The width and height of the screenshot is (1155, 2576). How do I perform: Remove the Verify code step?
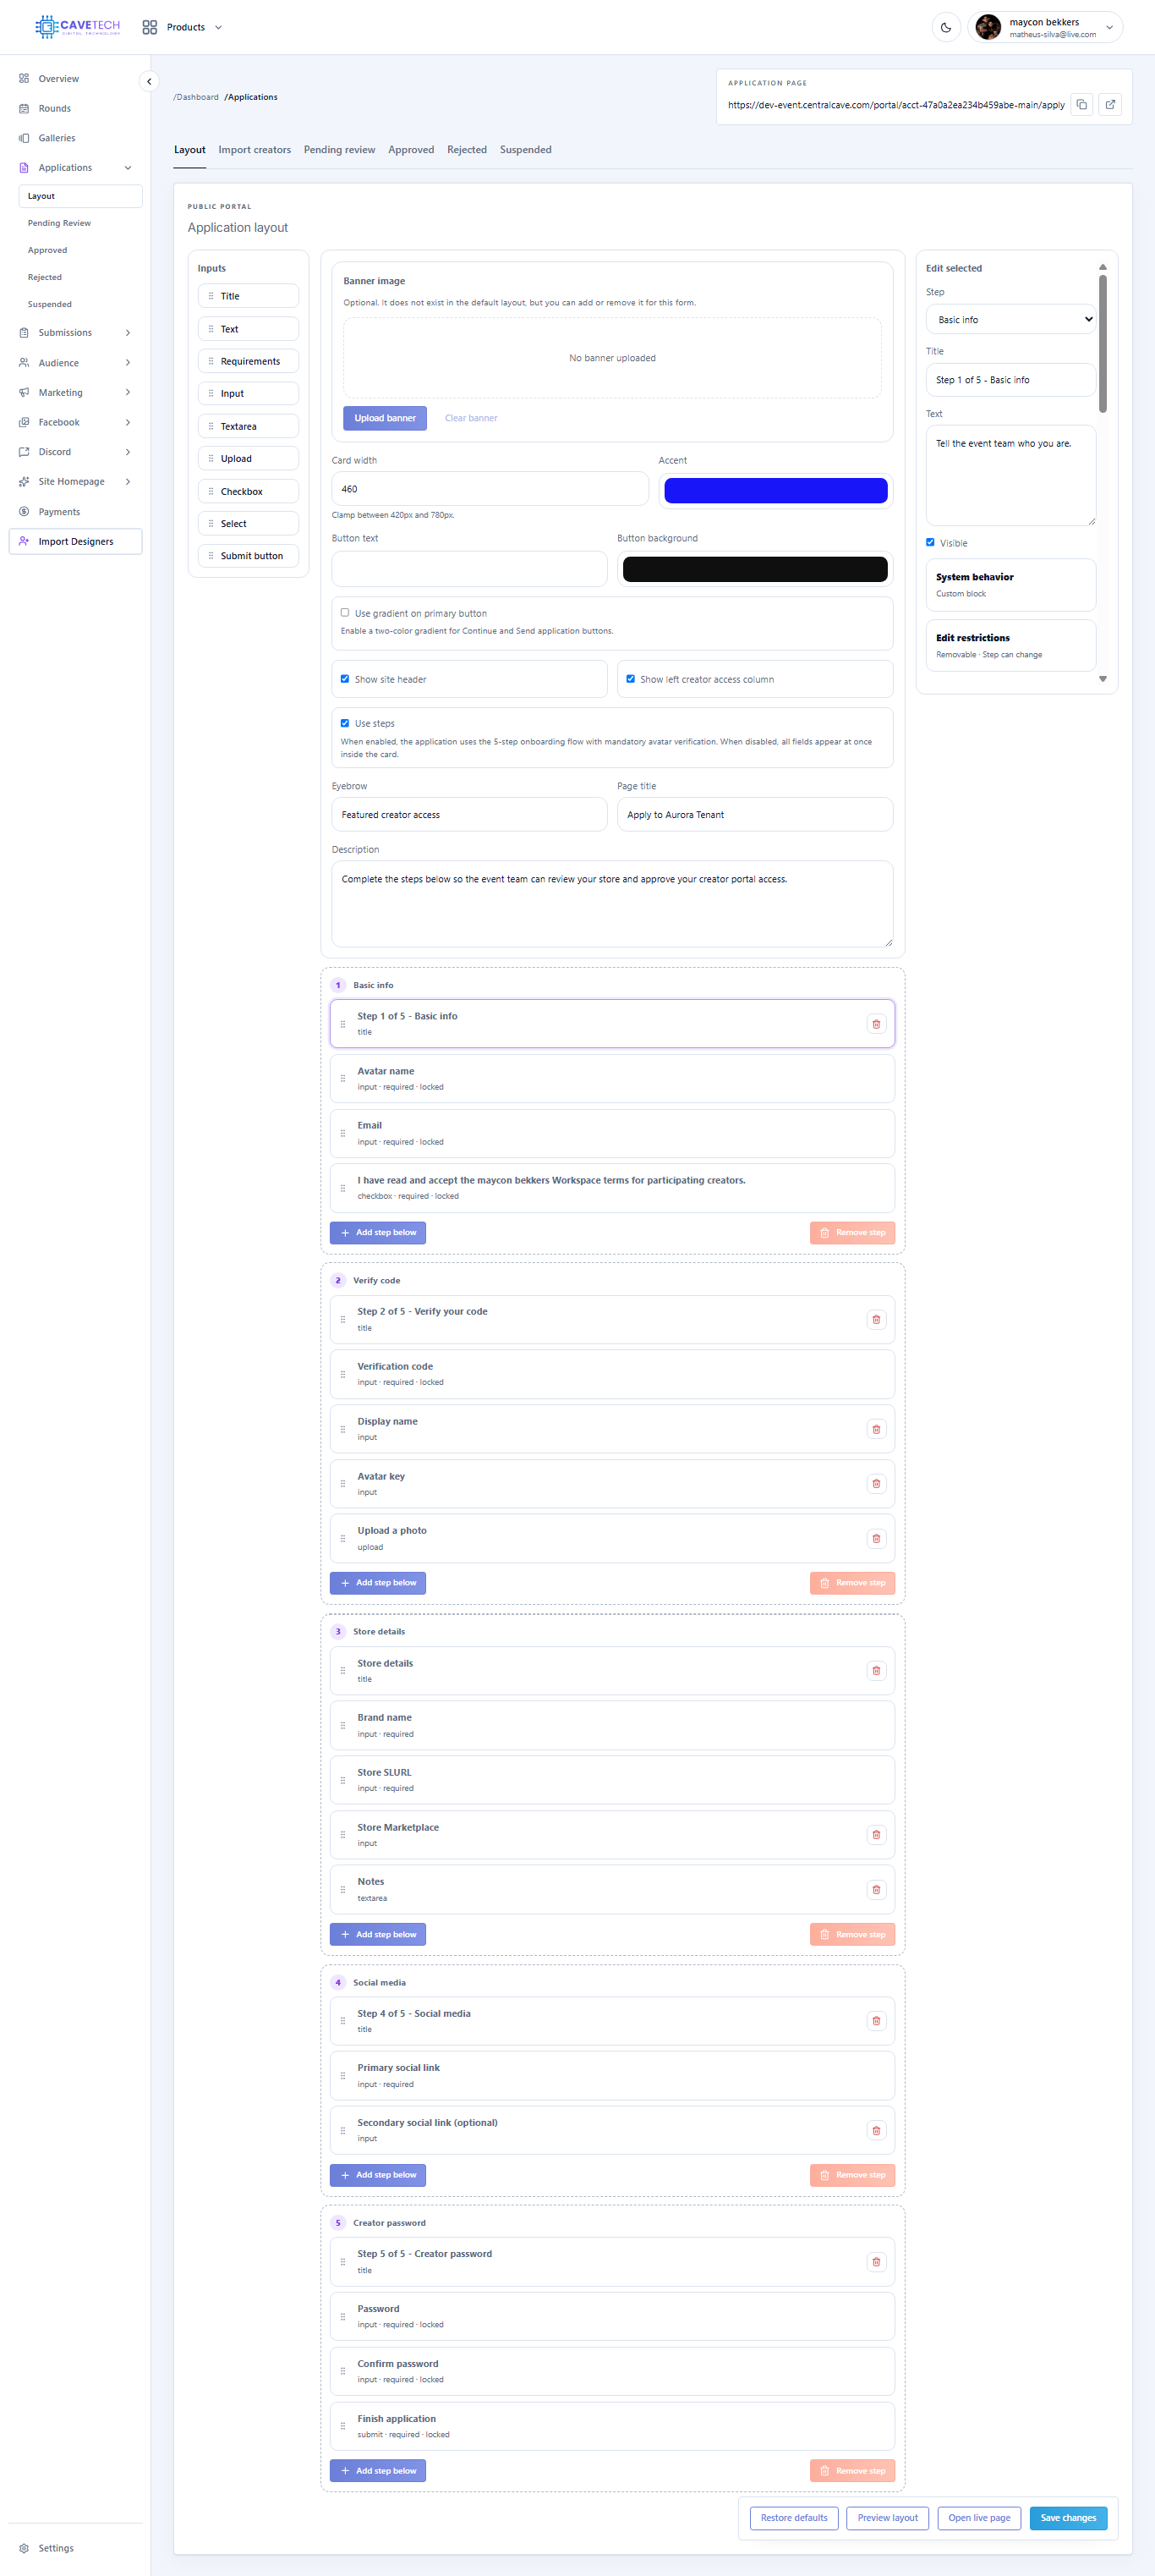(x=852, y=1583)
